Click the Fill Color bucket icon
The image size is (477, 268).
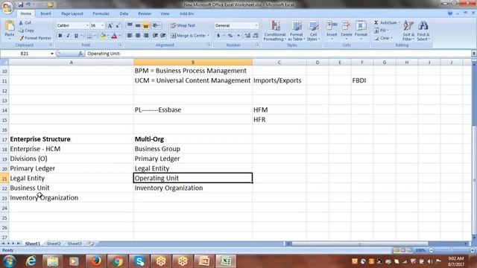click(x=103, y=36)
